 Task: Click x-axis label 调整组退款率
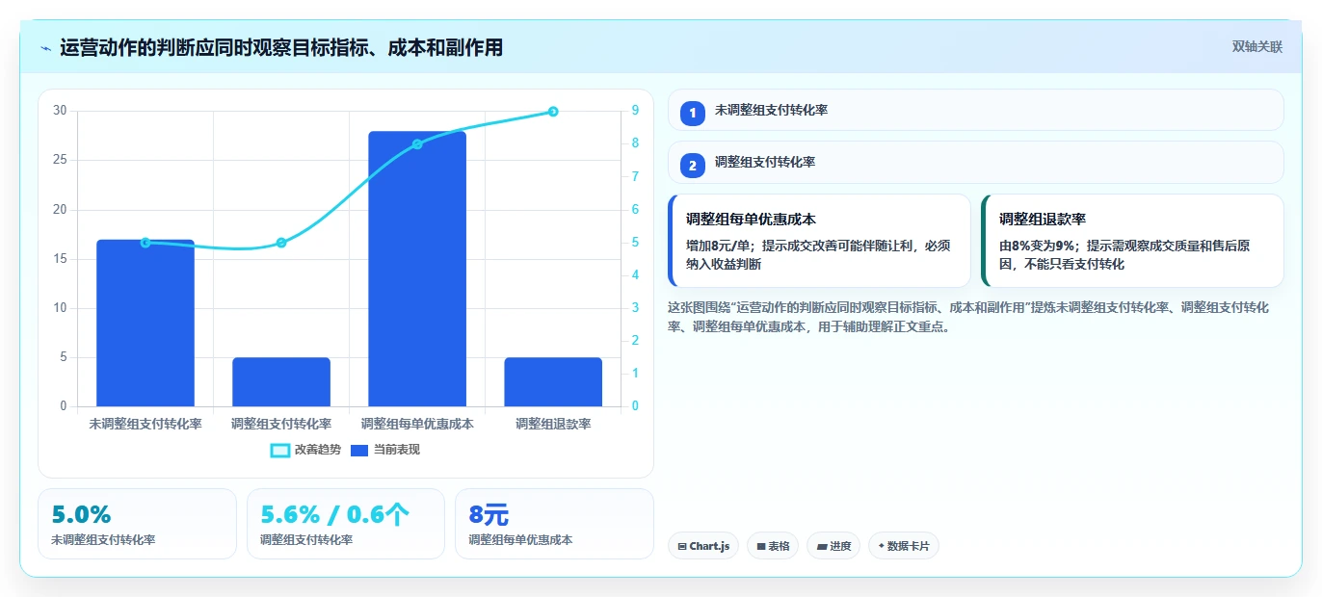point(553,424)
